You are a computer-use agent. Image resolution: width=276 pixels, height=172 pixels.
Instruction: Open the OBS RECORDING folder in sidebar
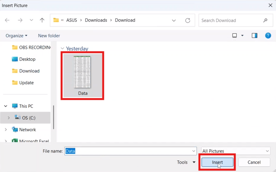click(31, 47)
